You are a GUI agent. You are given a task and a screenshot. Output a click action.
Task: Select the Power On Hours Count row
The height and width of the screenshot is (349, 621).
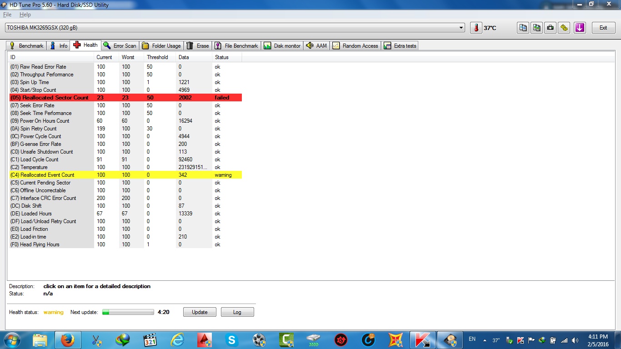[x=125, y=121]
